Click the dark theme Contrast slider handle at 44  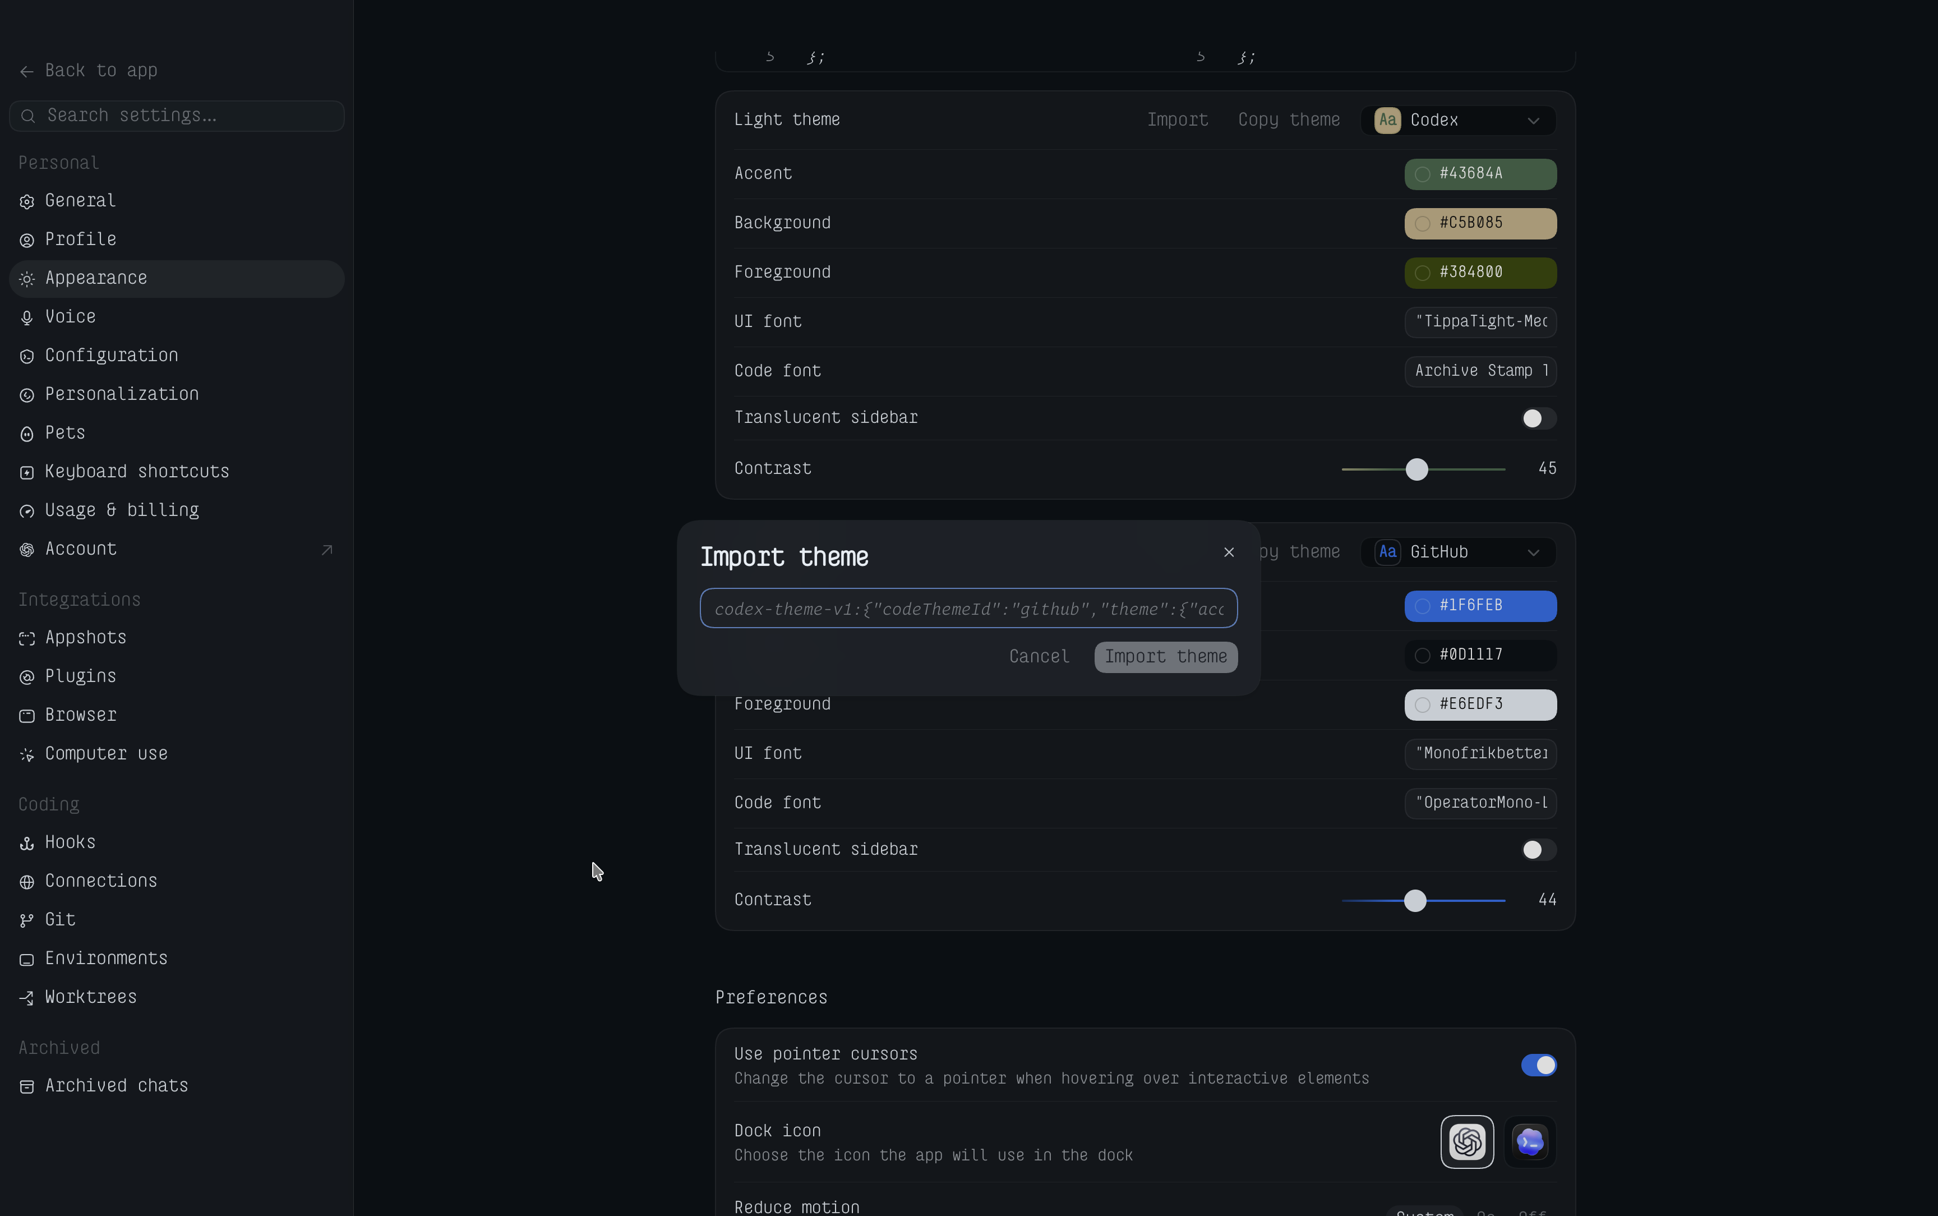tap(1415, 900)
